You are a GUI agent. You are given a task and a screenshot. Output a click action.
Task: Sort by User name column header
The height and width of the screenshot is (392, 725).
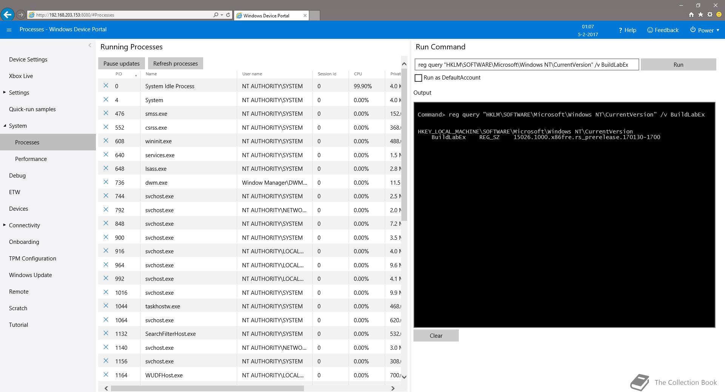point(252,74)
